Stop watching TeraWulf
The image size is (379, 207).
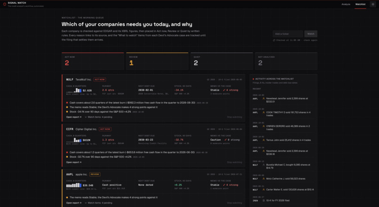pyautogui.click(x=235, y=117)
